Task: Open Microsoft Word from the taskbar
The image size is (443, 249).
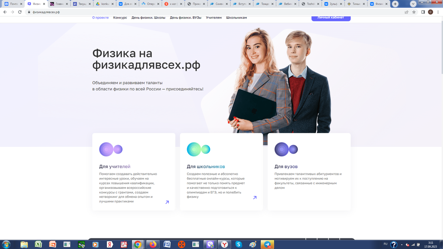Action: coord(167,244)
